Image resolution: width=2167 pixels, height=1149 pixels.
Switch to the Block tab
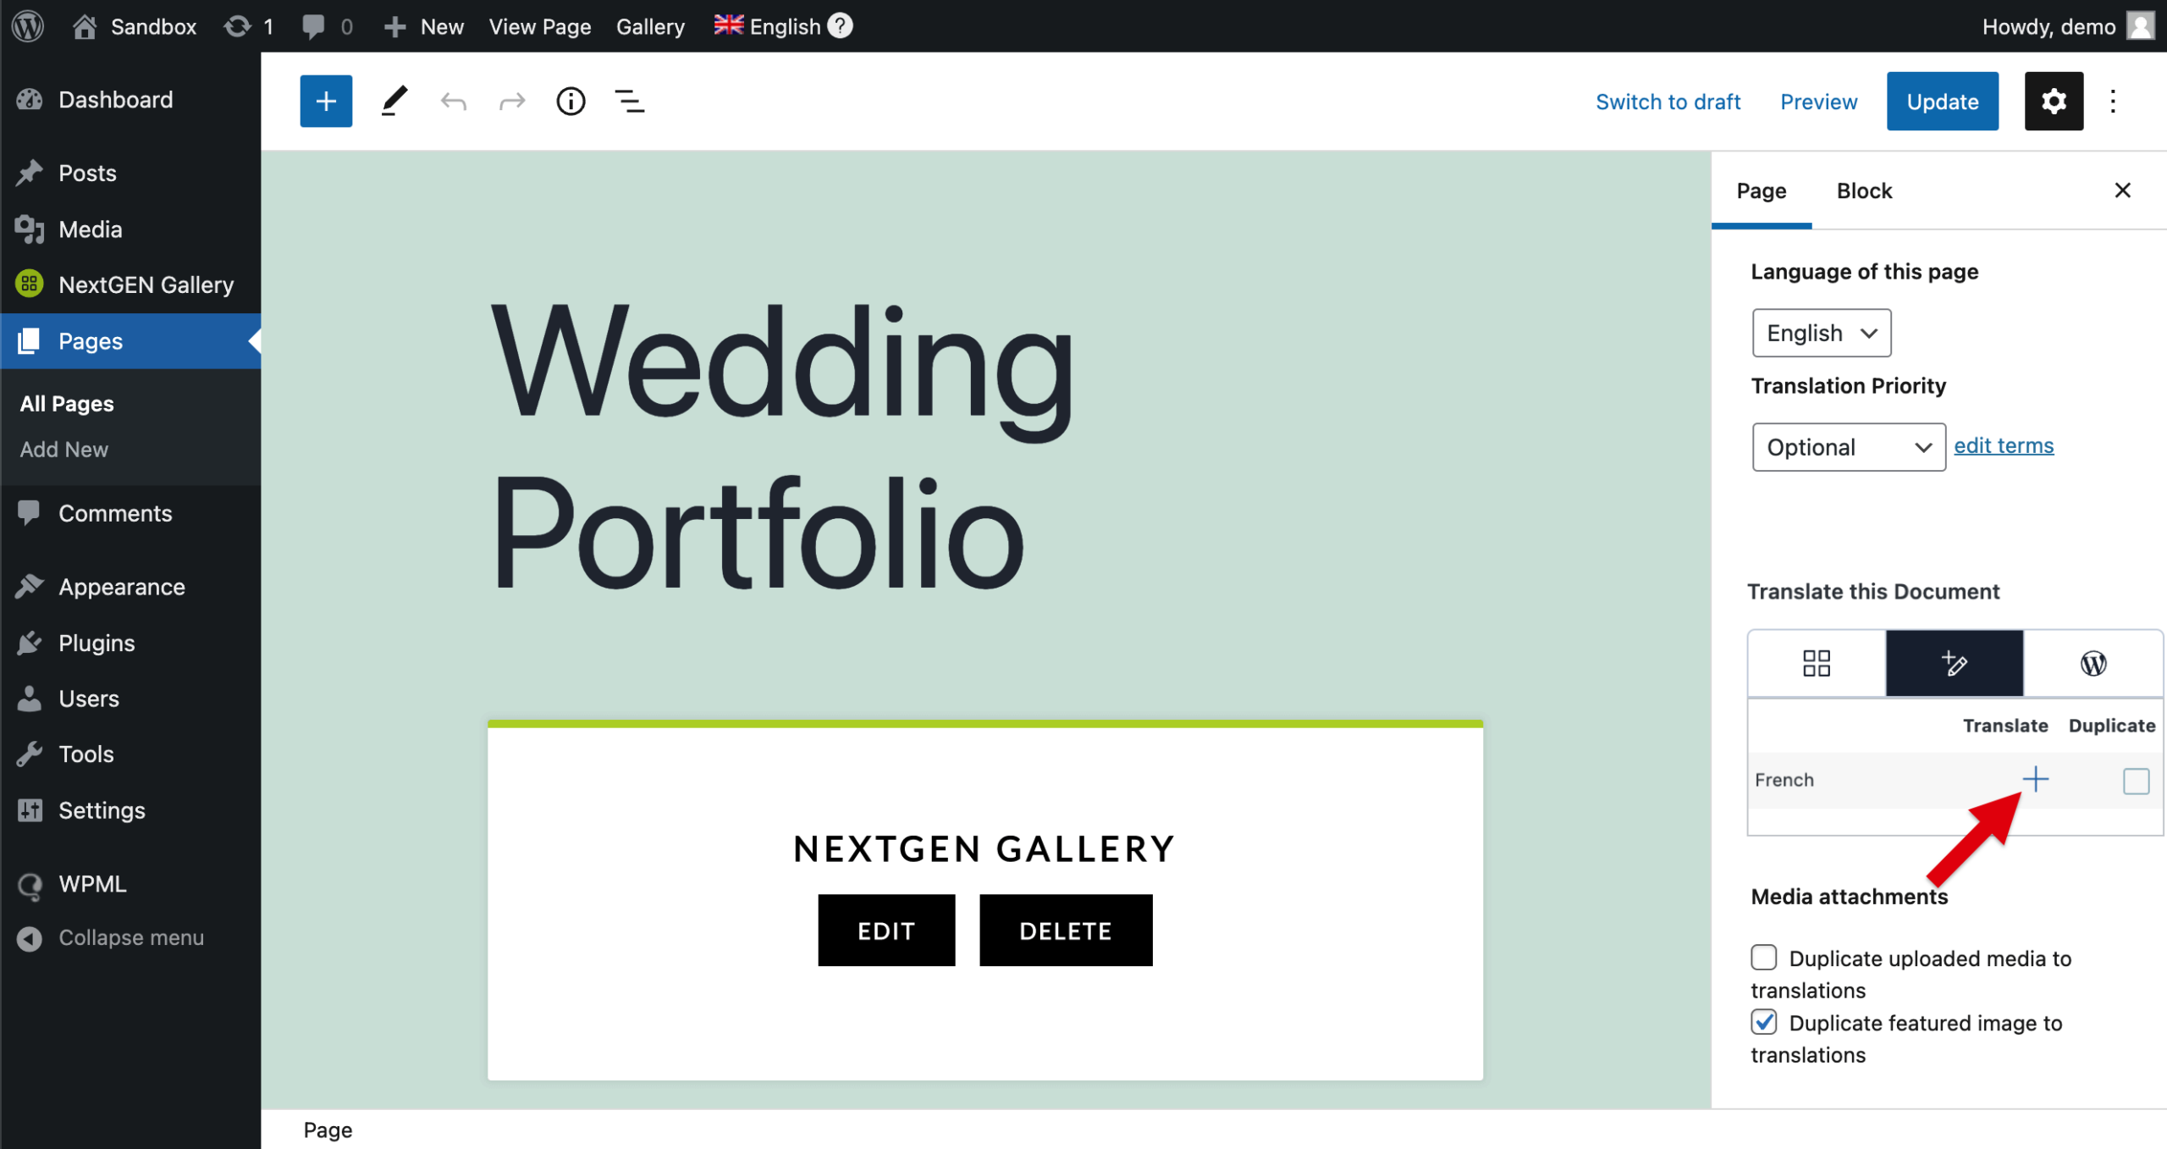click(x=1863, y=191)
